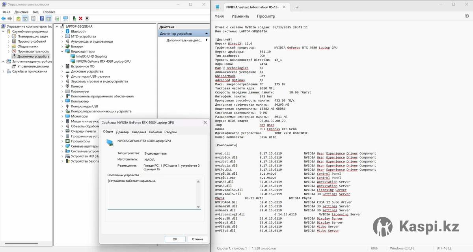
Task: Collapse the Диспетчер устройств actions section
Action: [207, 34]
